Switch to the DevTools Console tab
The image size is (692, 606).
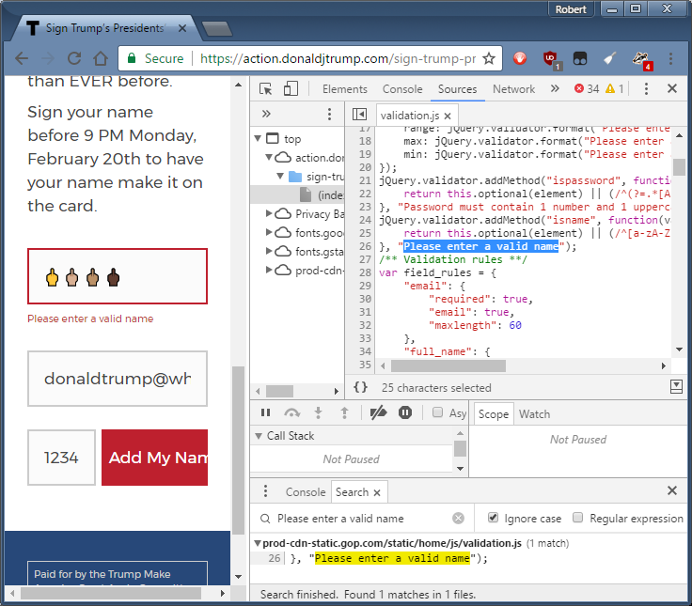click(x=402, y=89)
